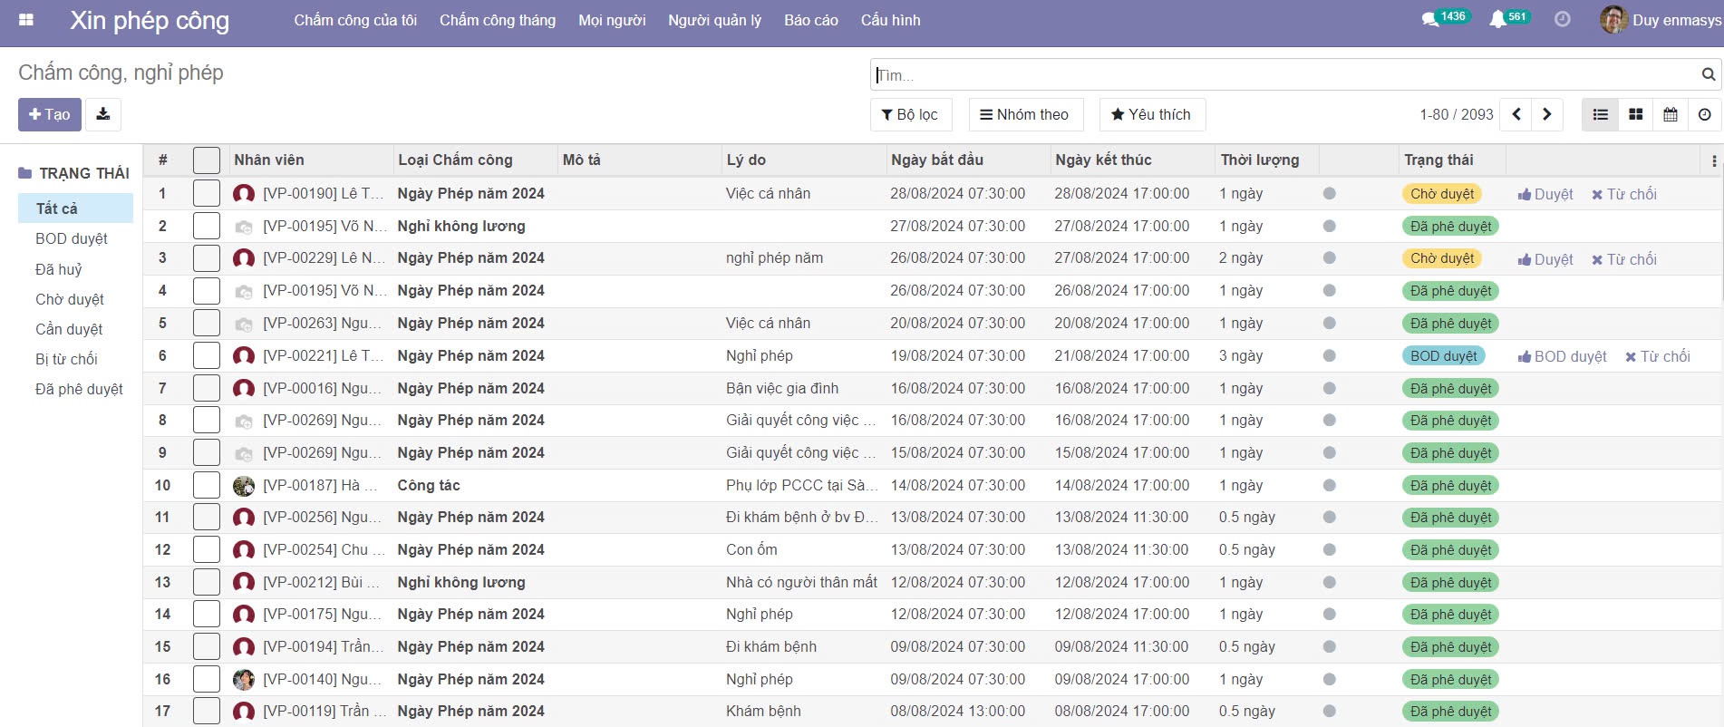
Task: Expand the Nhóm theo grouping dropdown
Action: pos(1024,114)
